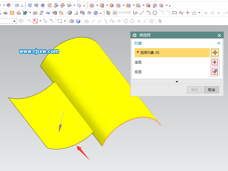Select the Line sketch tool
The width and height of the screenshot is (228, 171).
pos(142,13)
